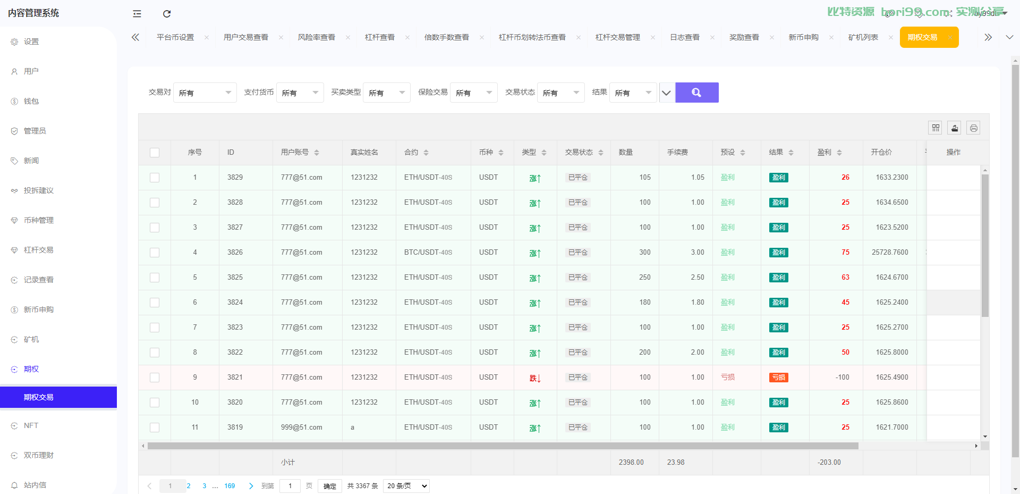Image resolution: width=1020 pixels, height=494 pixels.
Task: Click the table vertical scrollbar thumb
Action: click(985, 245)
